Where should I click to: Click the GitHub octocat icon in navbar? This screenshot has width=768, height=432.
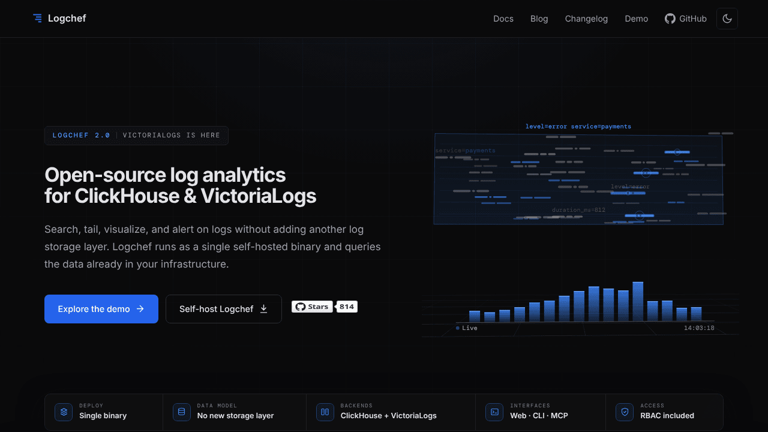click(670, 19)
